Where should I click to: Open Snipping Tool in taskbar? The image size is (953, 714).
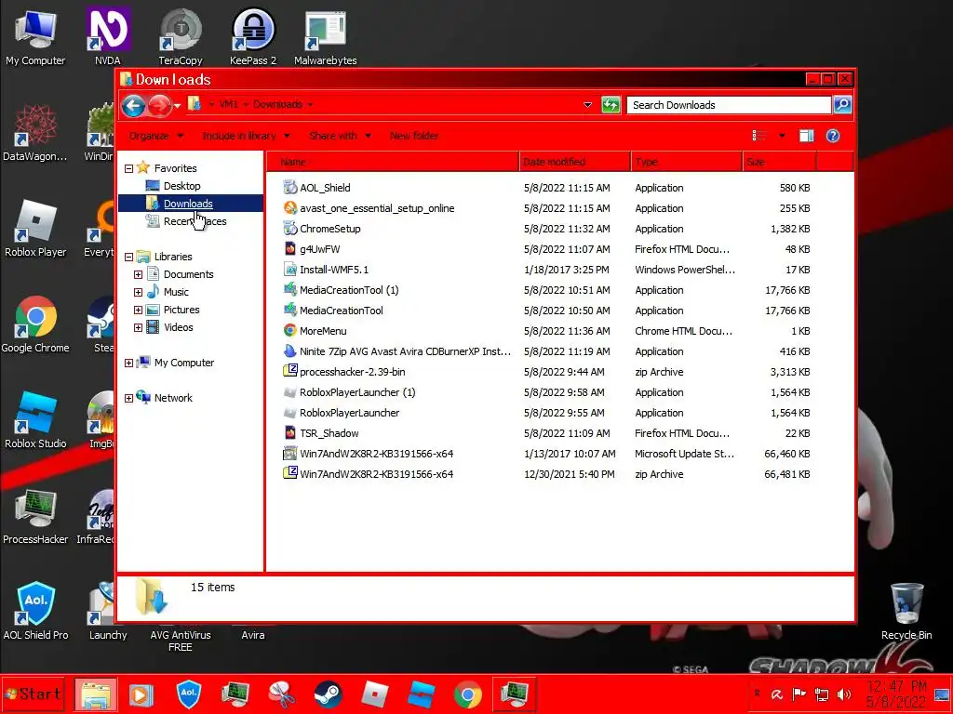pos(282,694)
